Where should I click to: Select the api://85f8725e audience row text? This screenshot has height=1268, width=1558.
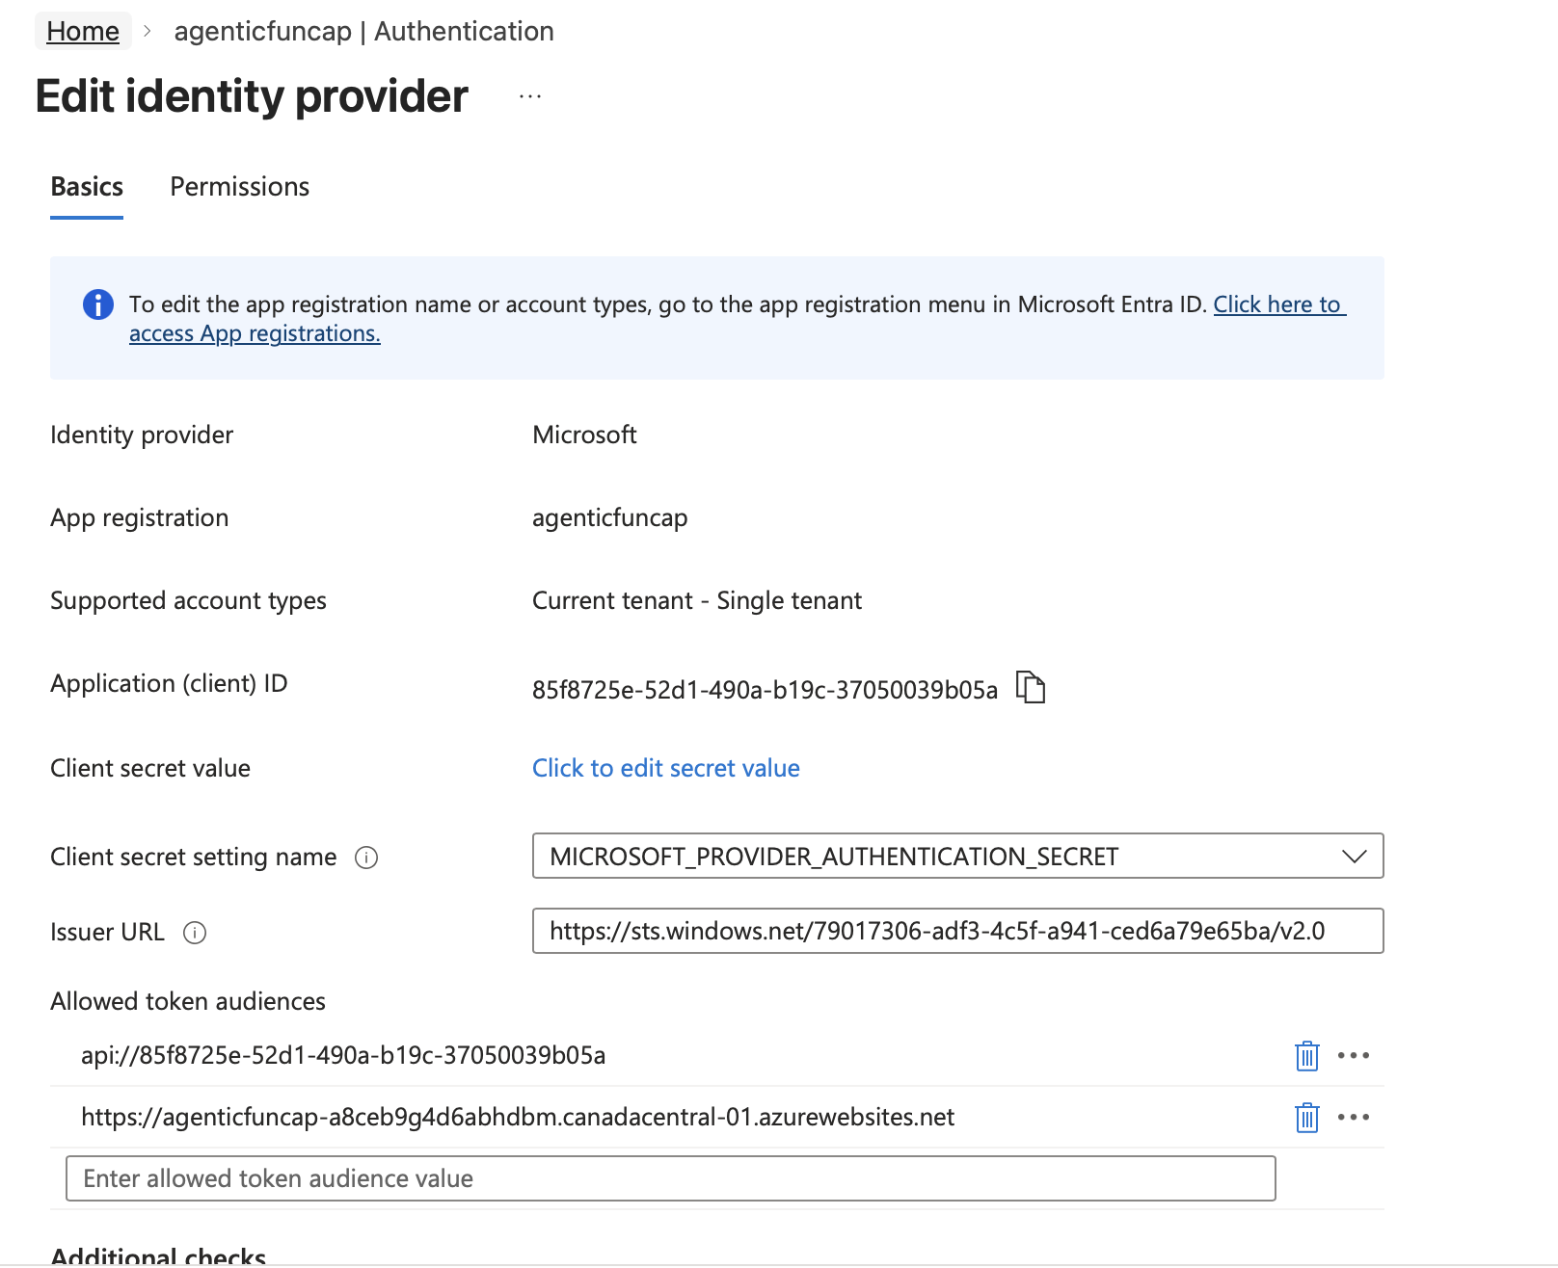pyautogui.click(x=343, y=1056)
